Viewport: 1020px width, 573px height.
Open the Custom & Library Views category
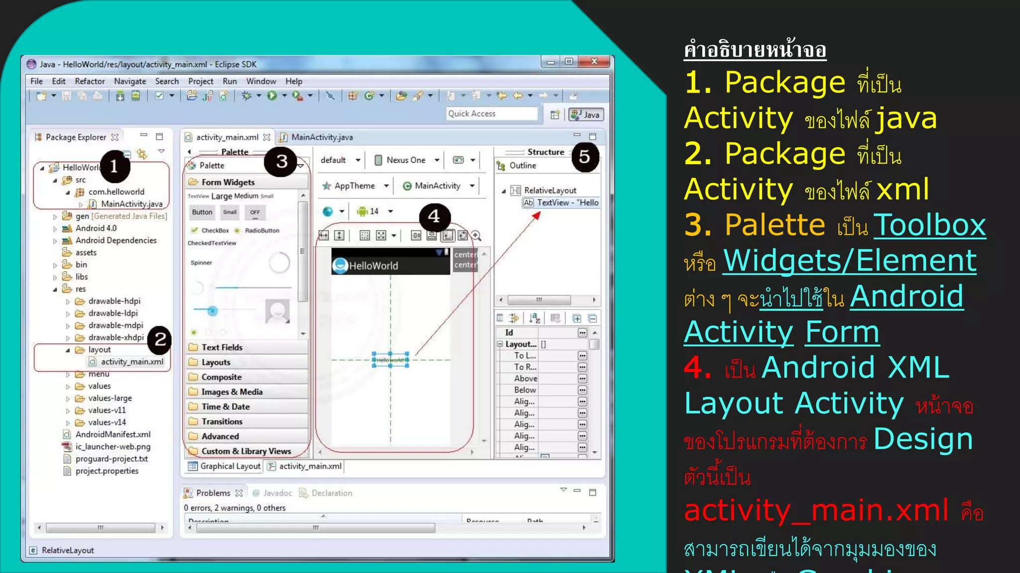pos(247,451)
